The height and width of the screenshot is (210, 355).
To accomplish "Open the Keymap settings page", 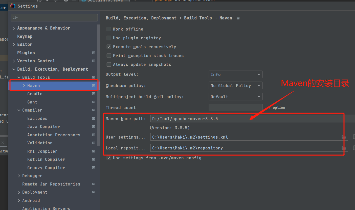I will coord(25,36).
